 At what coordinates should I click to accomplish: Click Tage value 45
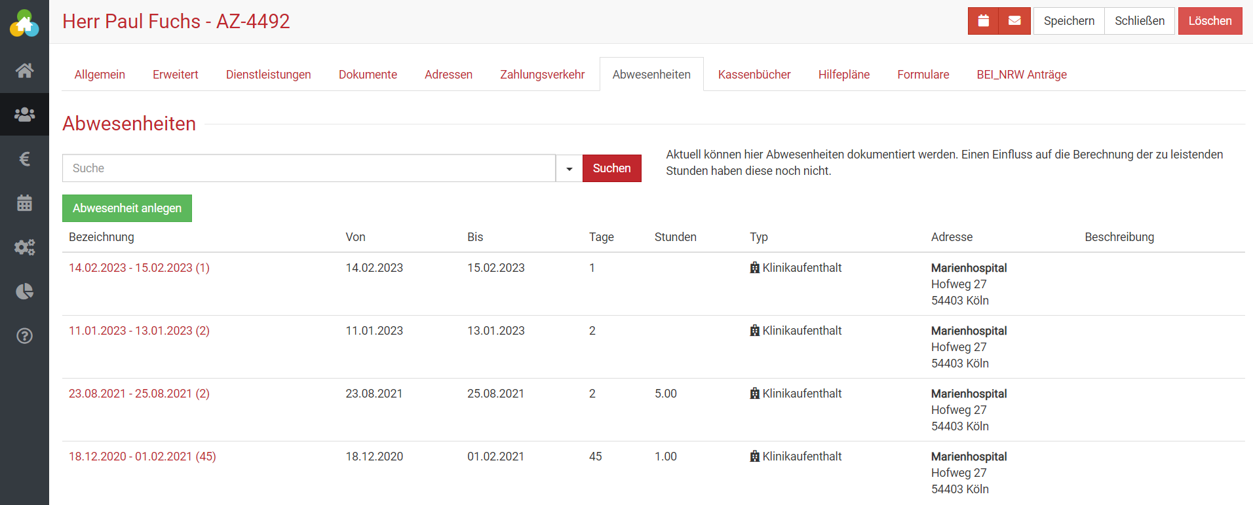(596, 457)
